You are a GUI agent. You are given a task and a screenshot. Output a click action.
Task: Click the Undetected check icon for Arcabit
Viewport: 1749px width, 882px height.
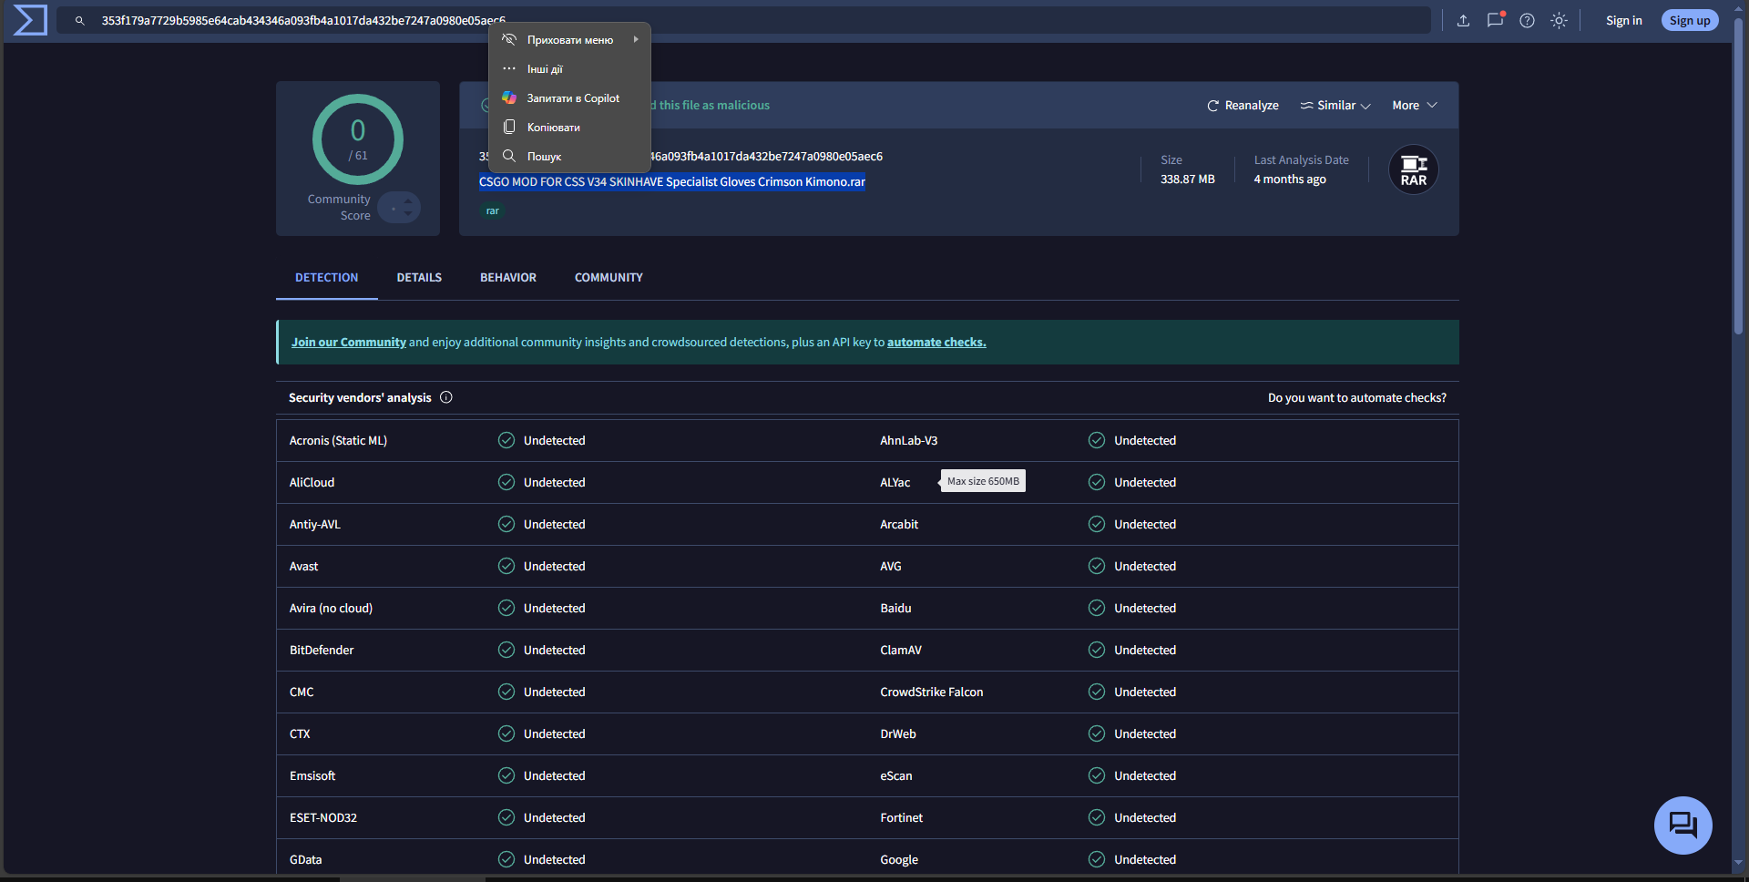point(1097,524)
